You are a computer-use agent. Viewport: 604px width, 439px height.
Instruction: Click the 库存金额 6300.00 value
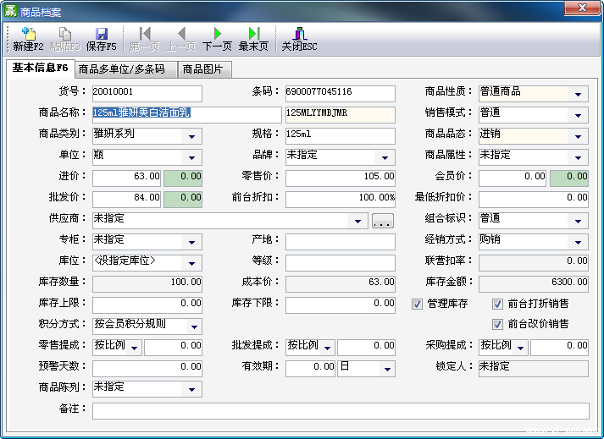[x=534, y=284]
